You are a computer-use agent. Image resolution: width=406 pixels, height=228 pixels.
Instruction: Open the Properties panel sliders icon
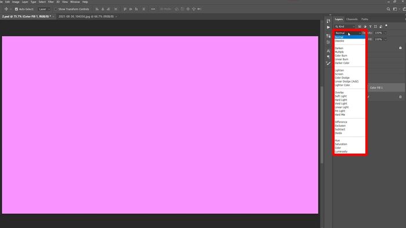[328, 36]
